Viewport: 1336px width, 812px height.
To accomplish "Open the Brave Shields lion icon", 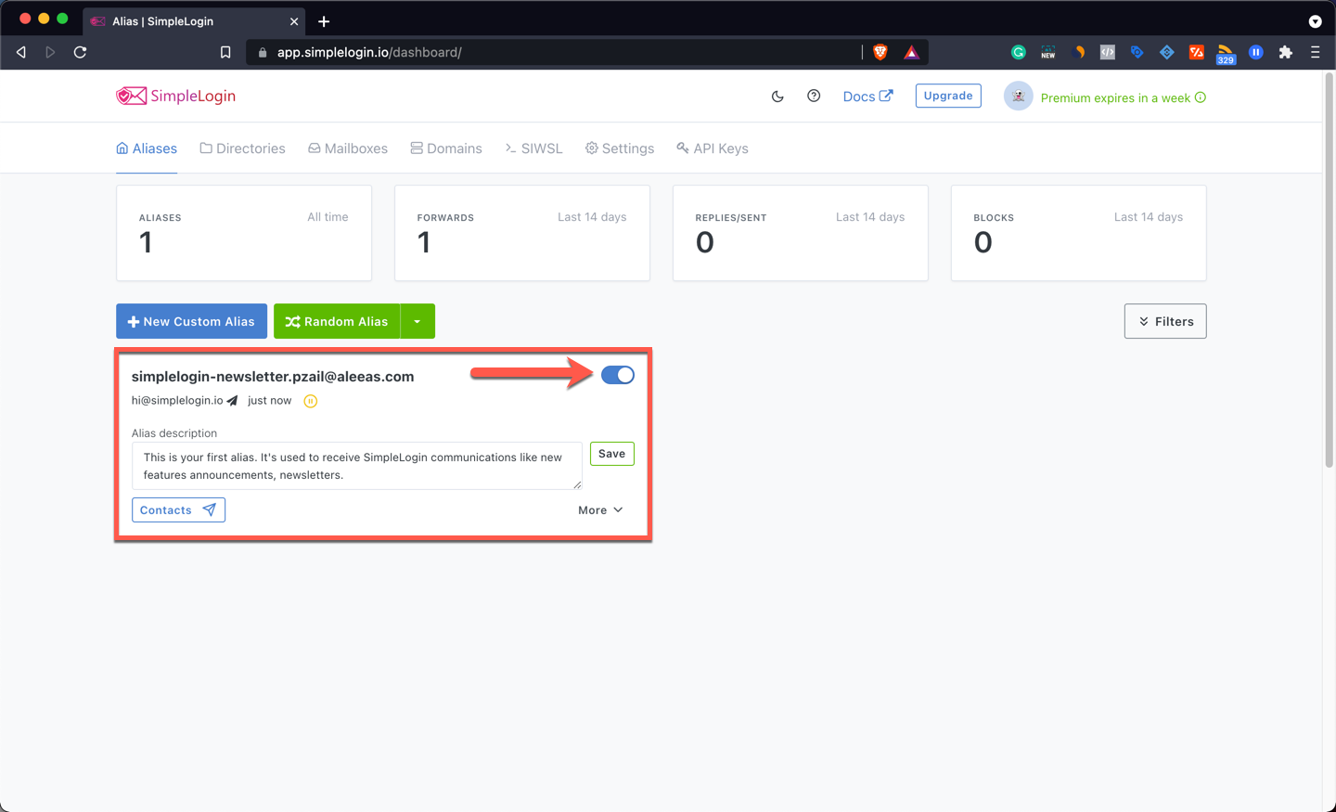I will point(880,52).
